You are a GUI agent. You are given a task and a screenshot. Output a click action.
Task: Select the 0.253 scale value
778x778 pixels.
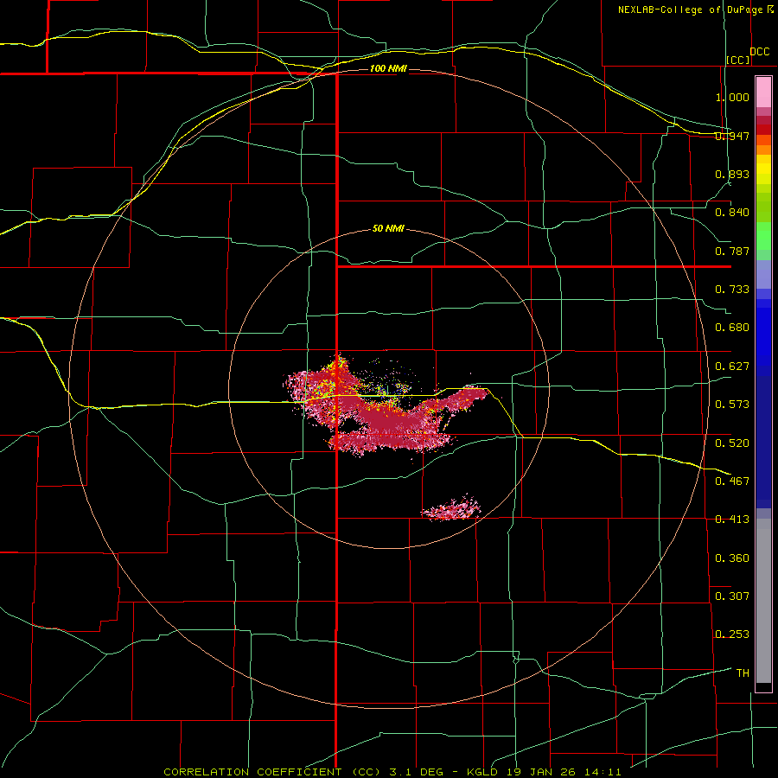coord(732,635)
